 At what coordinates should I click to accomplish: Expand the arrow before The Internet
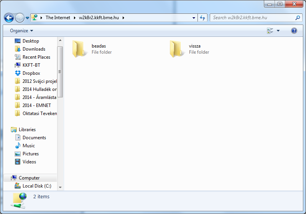tap(41, 18)
